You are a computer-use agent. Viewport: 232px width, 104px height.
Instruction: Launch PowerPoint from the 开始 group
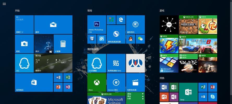58,87
